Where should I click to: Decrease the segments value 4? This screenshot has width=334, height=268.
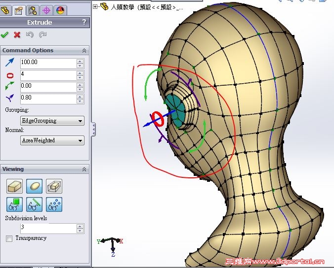(x=80, y=77)
